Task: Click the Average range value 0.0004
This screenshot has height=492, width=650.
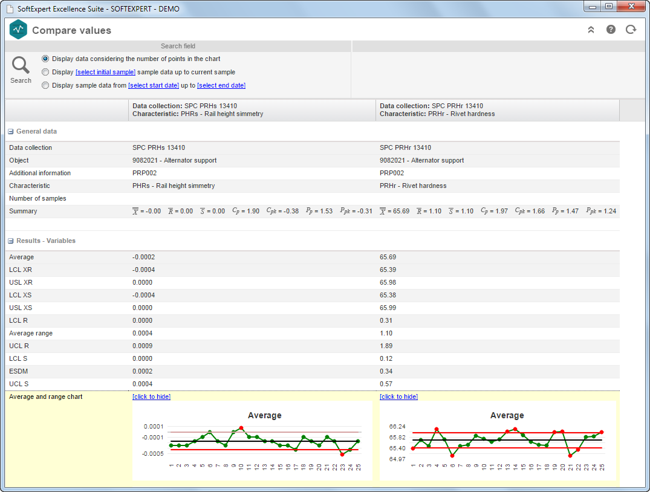Action: 143,333
